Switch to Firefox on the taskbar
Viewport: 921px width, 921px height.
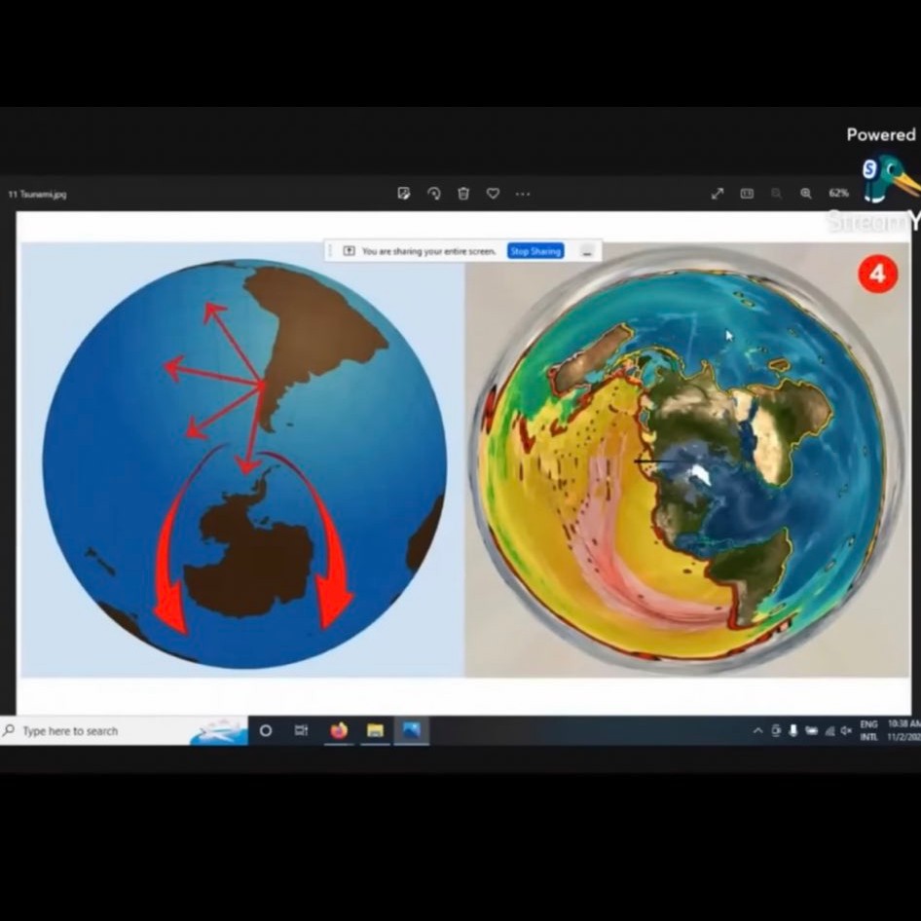(x=339, y=731)
